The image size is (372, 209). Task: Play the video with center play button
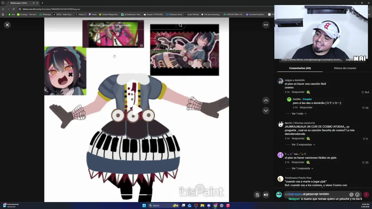137,110
